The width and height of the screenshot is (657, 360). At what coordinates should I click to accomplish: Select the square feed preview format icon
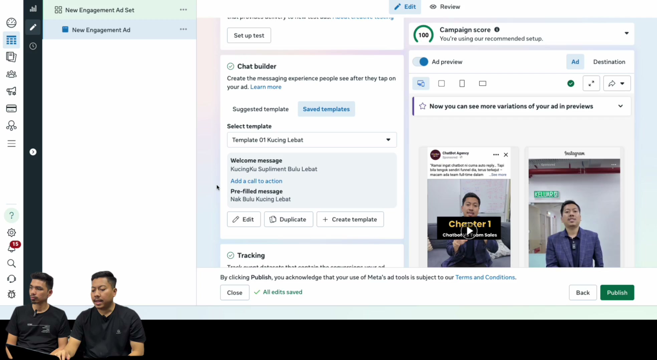tap(441, 83)
